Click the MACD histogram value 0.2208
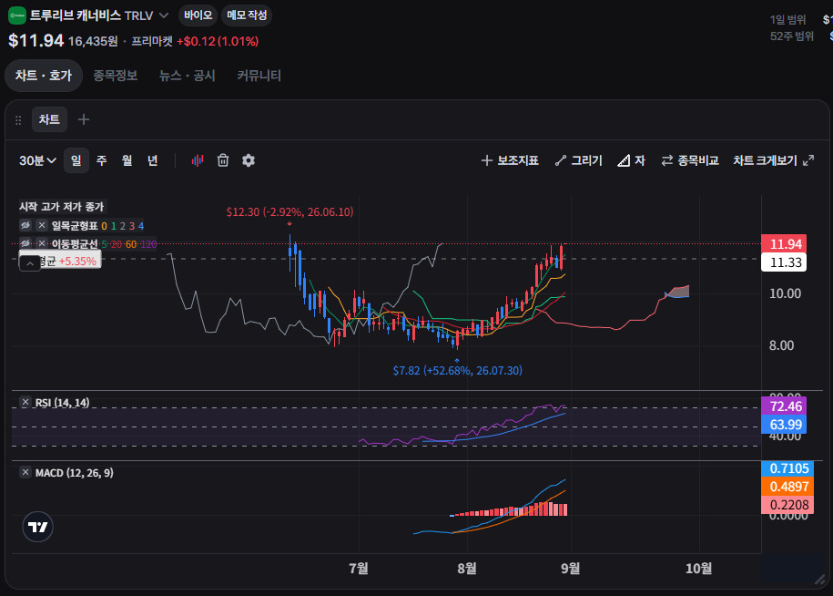 [x=787, y=505]
